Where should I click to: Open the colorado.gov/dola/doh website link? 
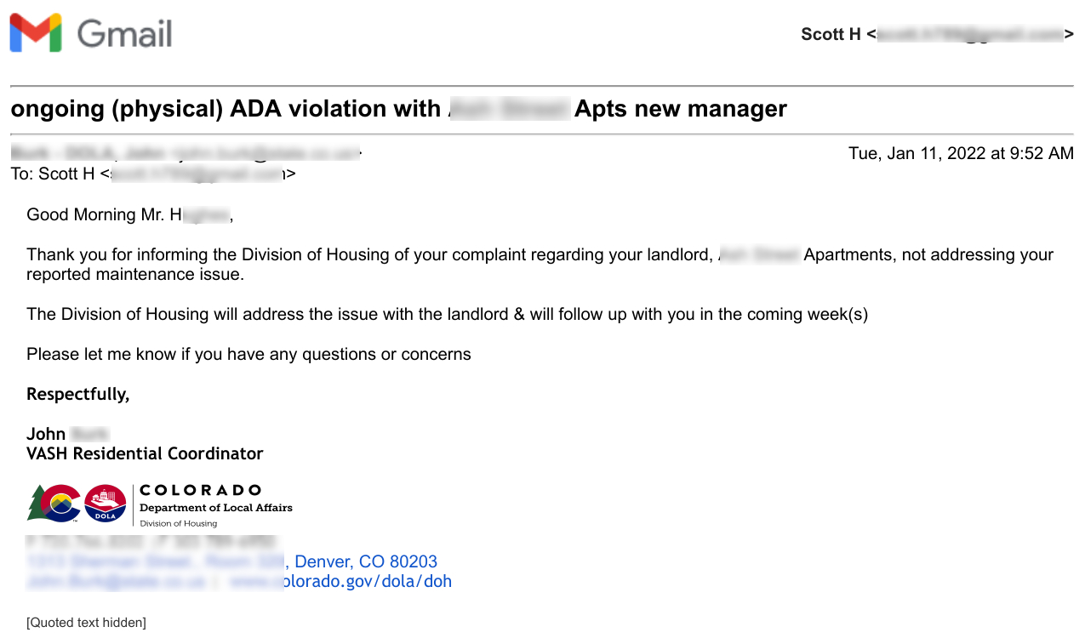pos(340,582)
